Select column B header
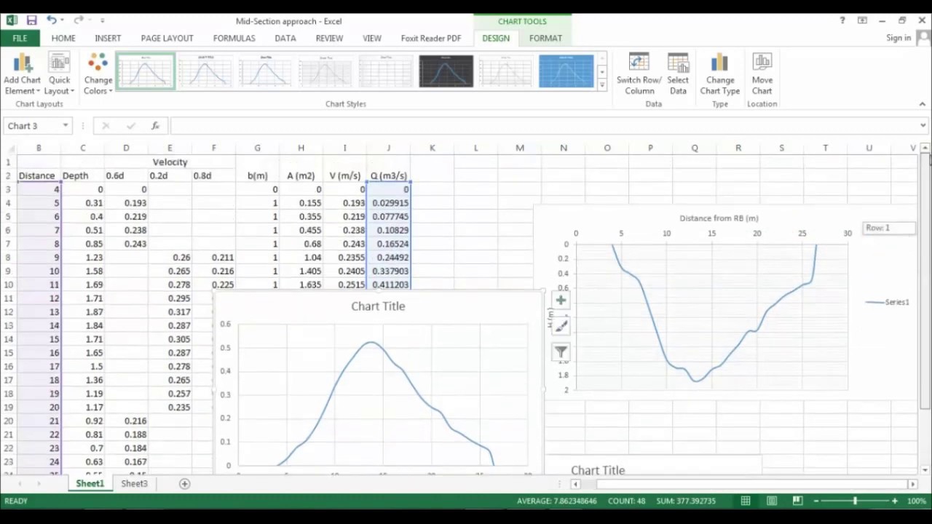This screenshot has height=524, width=932. [39, 148]
